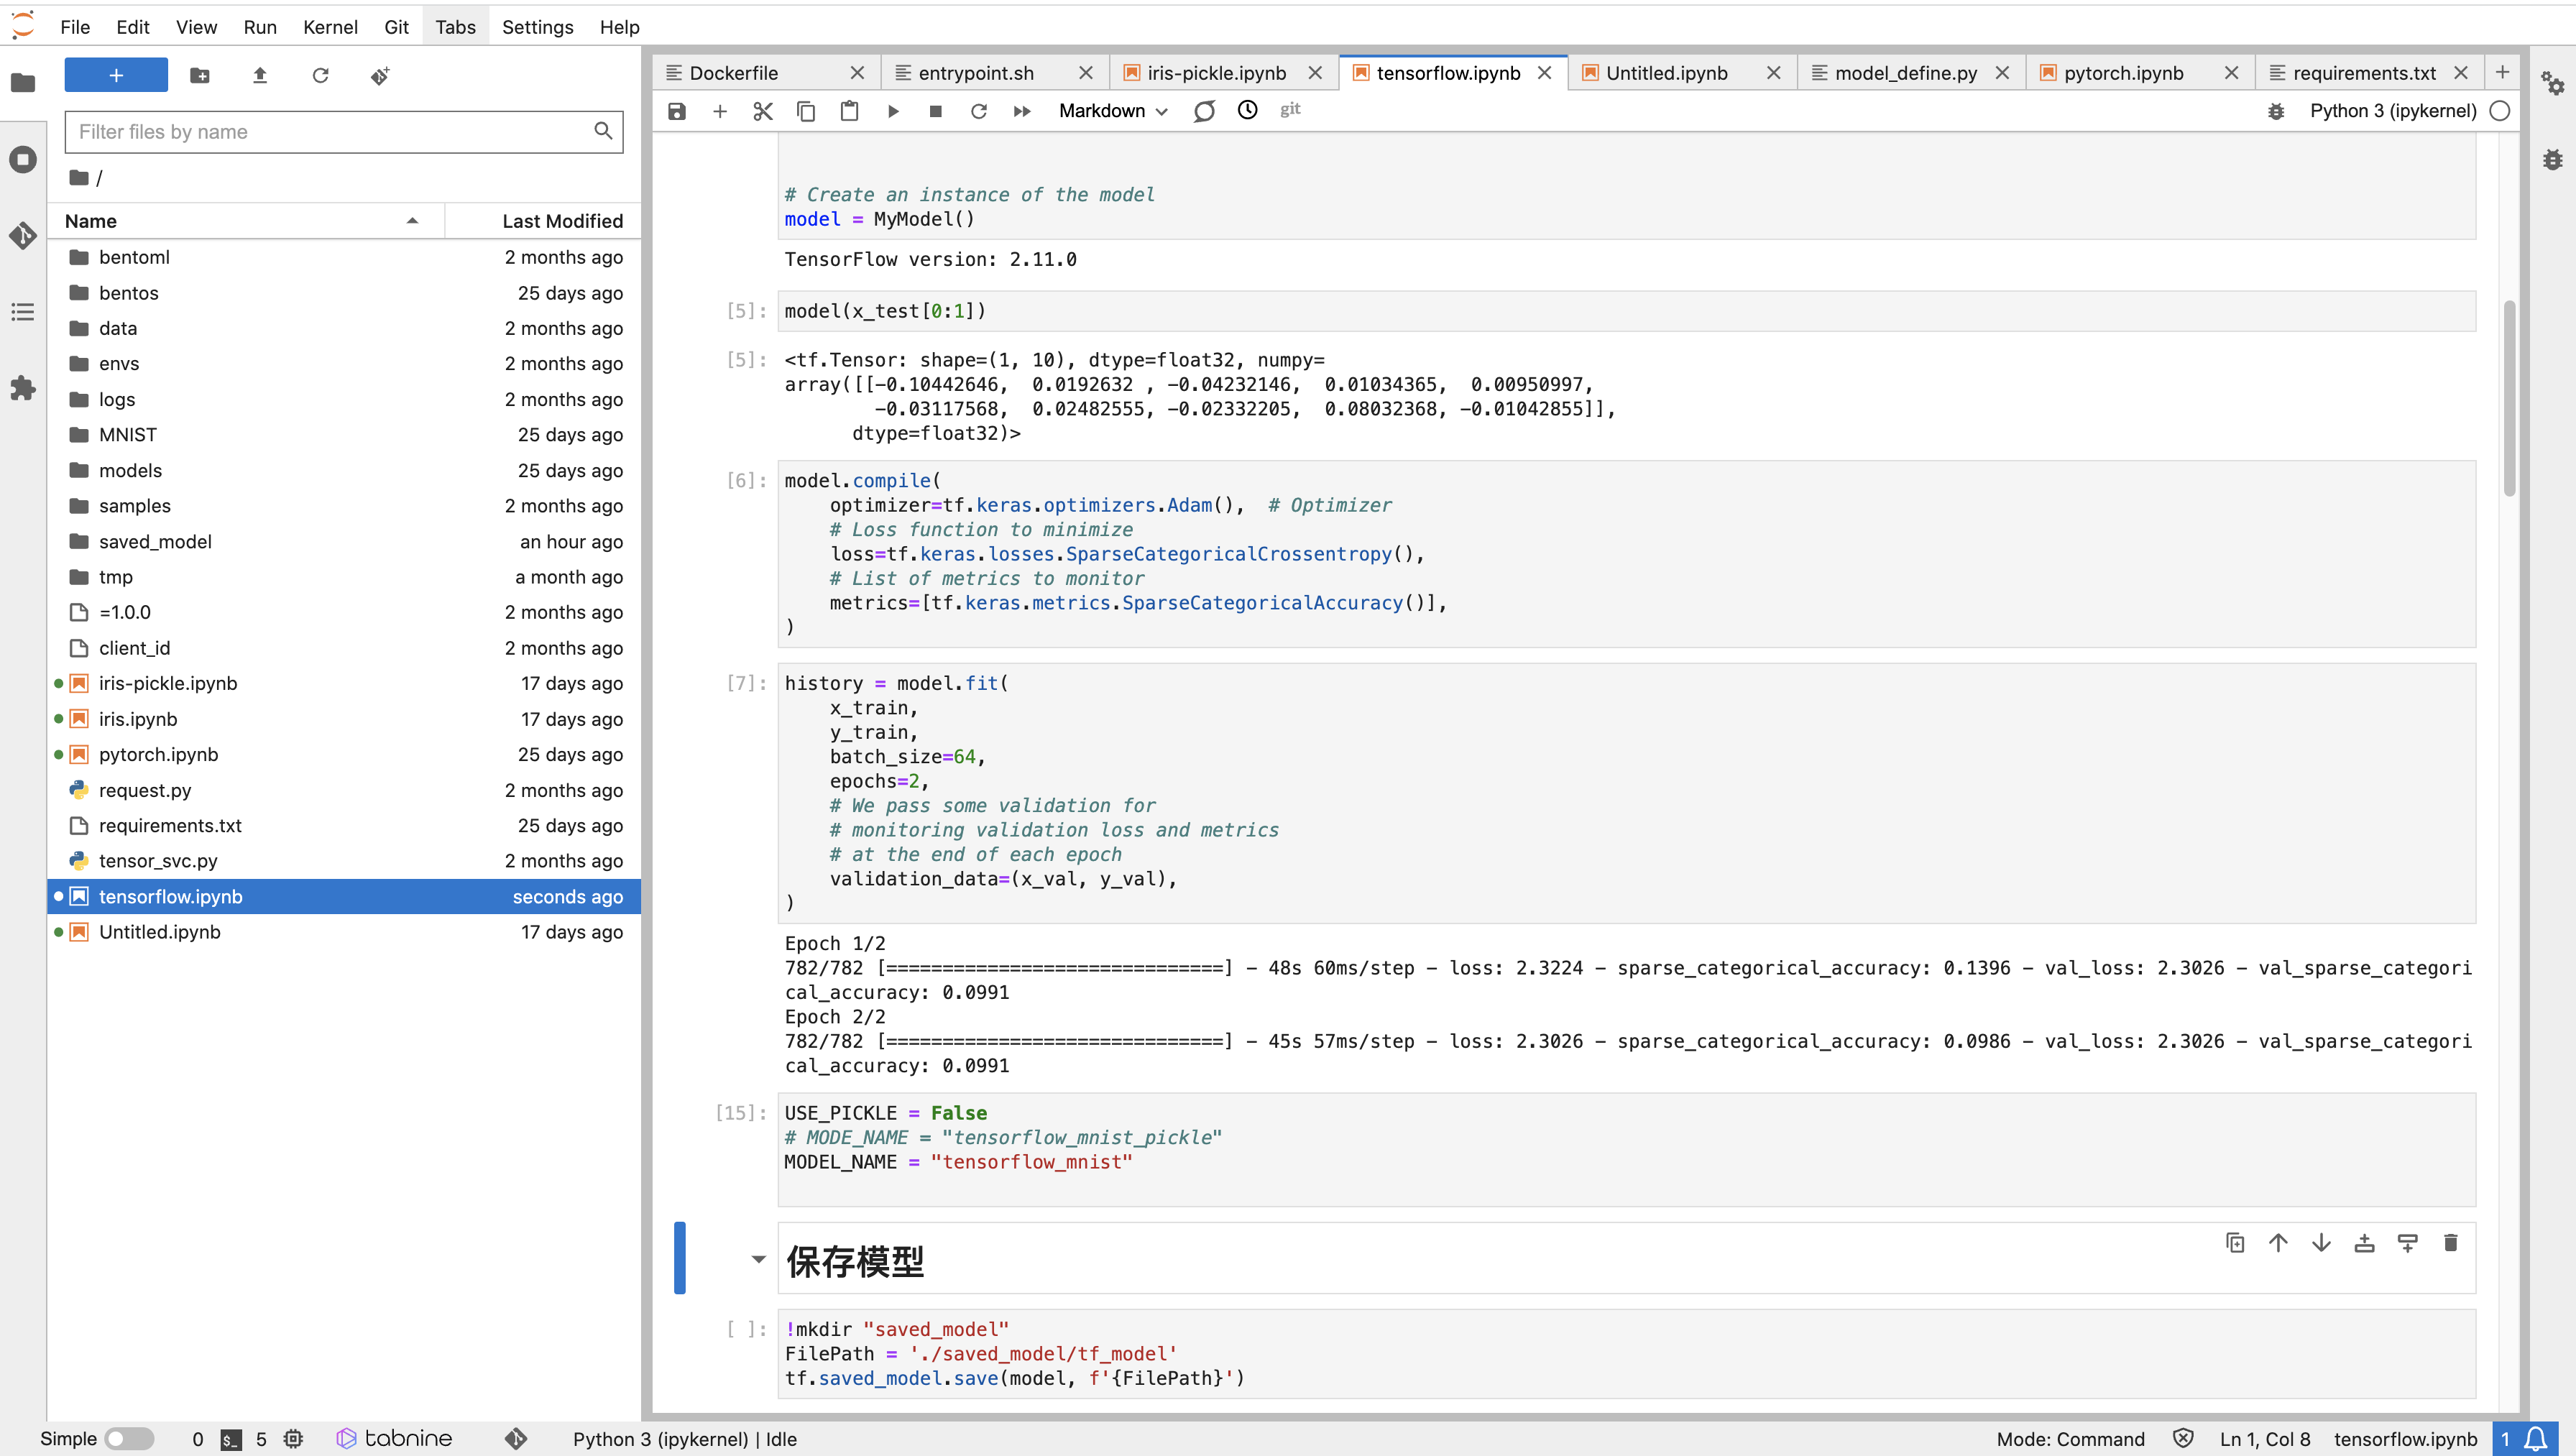Switch to the pytorch.ipynb tab
The image size is (2576, 1456).
(2123, 73)
